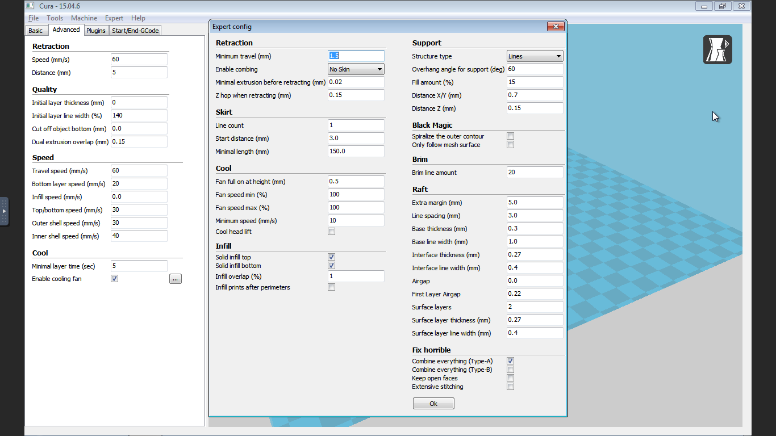Click the Minimum travel input field
The image size is (776, 436).
[356, 56]
